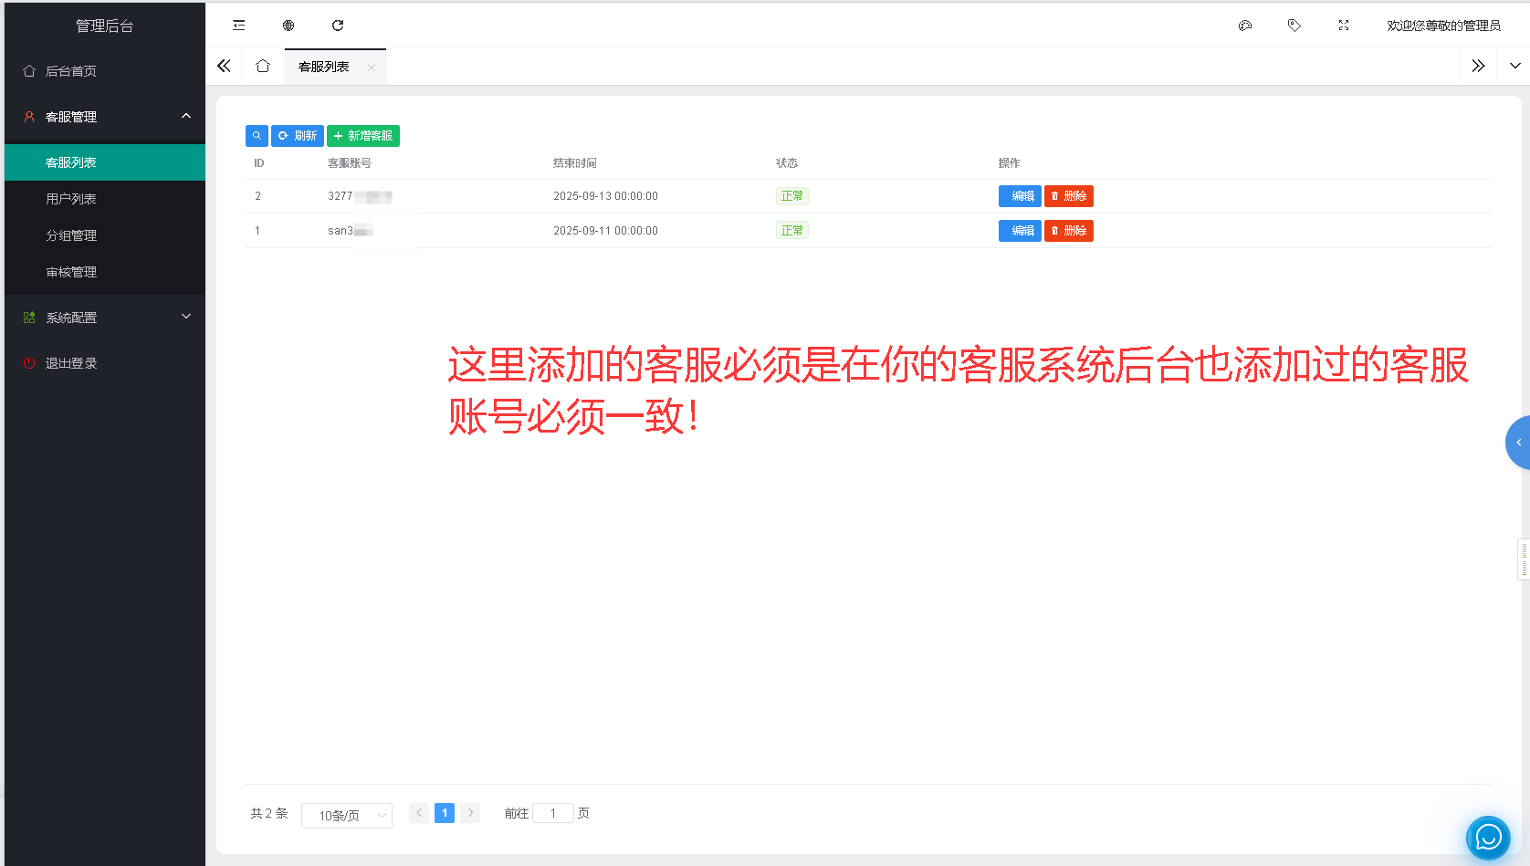The height and width of the screenshot is (866, 1530).
Task: Click the 退出登录 power icon
Action: coord(28,362)
